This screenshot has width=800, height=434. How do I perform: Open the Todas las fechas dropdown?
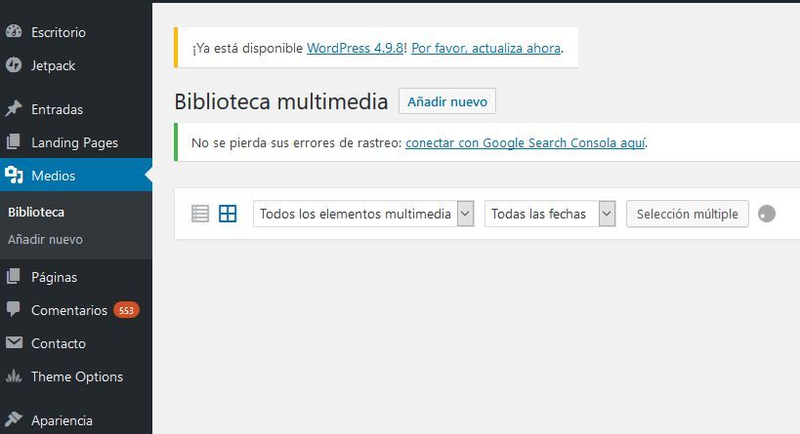[x=550, y=214]
